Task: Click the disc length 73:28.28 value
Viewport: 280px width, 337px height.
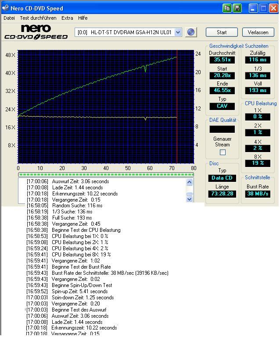Action: 222,194
